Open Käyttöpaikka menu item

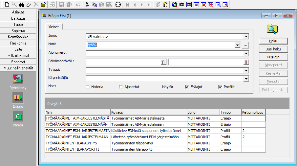click(x=18, y=37)
